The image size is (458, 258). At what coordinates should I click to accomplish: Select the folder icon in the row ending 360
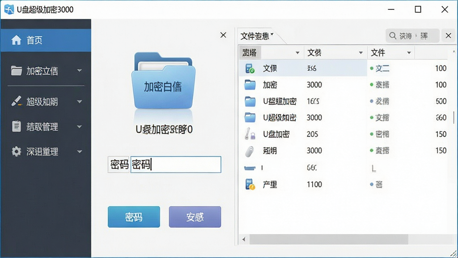pyautogui.click(x=250, y=118)
